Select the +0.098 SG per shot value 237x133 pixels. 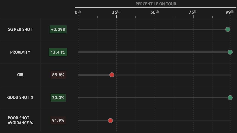click(58, 29)
